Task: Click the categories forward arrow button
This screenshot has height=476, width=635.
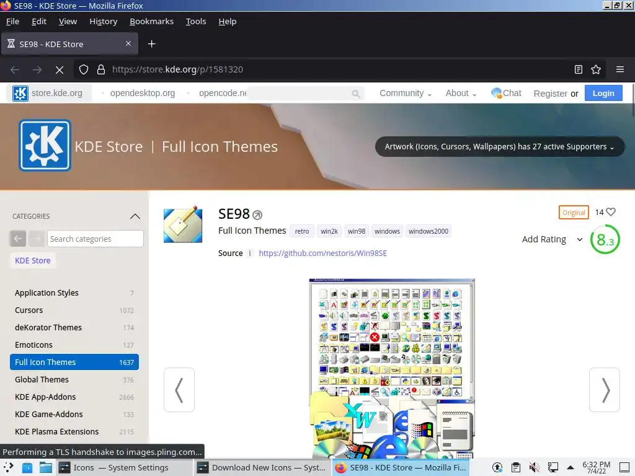Action: click(x=37, y=239)
